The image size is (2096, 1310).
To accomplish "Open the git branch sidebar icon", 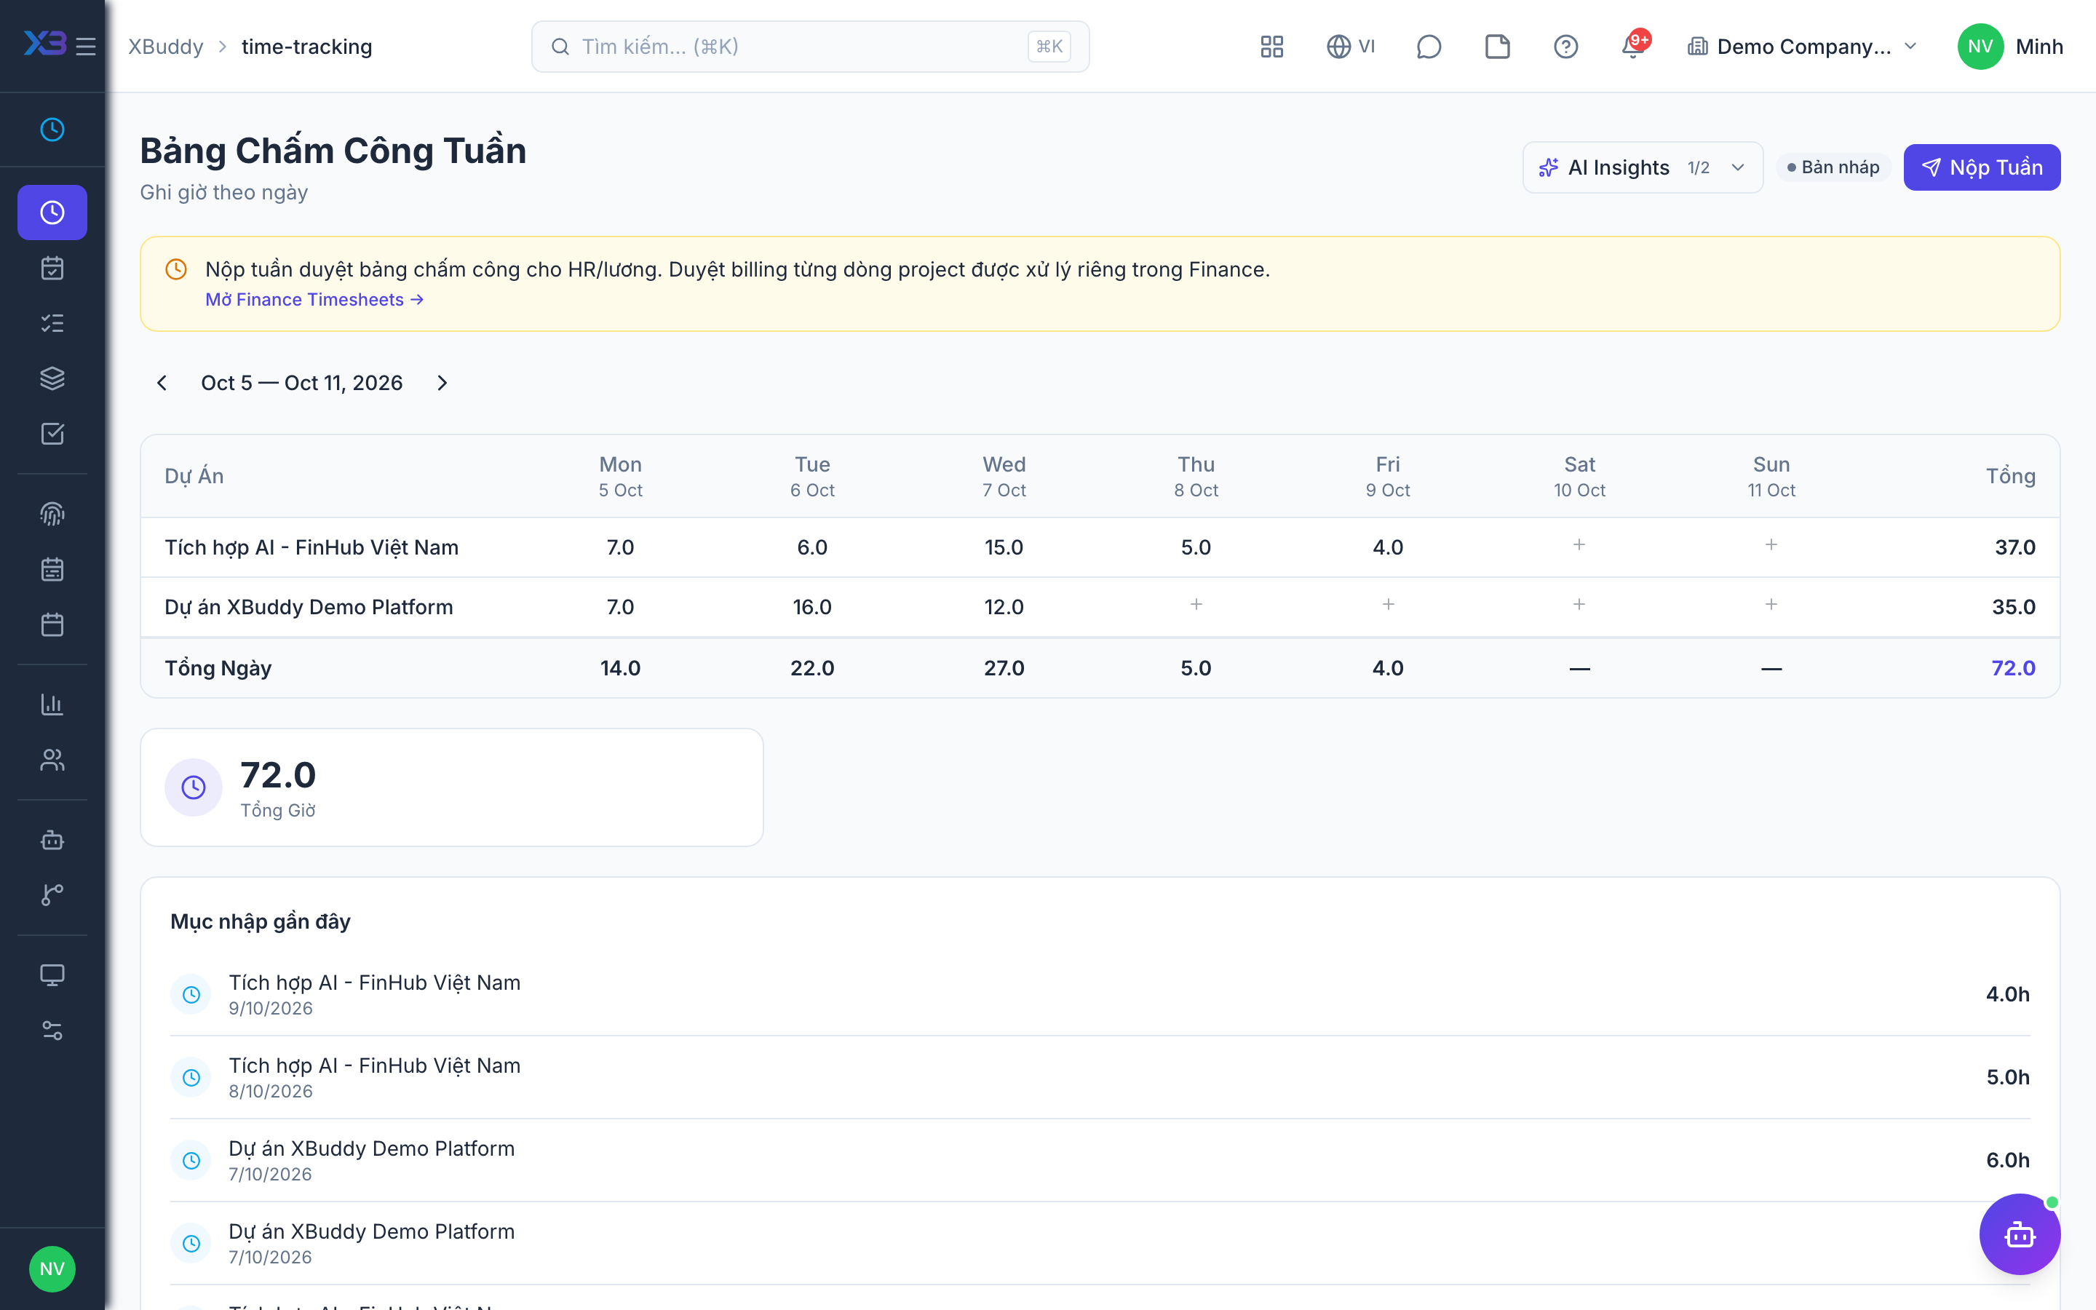I will click(52, 895).
